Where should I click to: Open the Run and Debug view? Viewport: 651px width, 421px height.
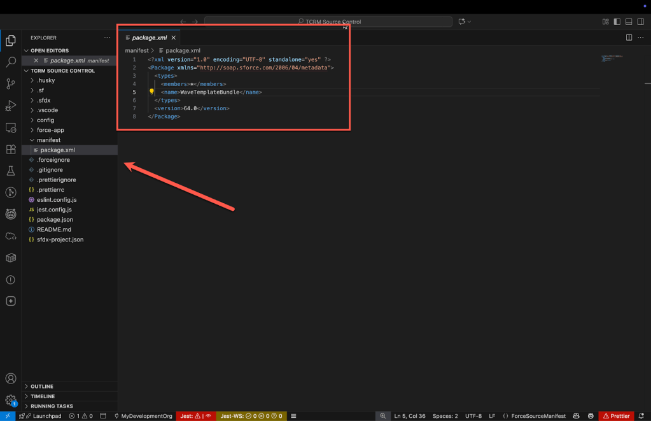[x=10, y=106]
